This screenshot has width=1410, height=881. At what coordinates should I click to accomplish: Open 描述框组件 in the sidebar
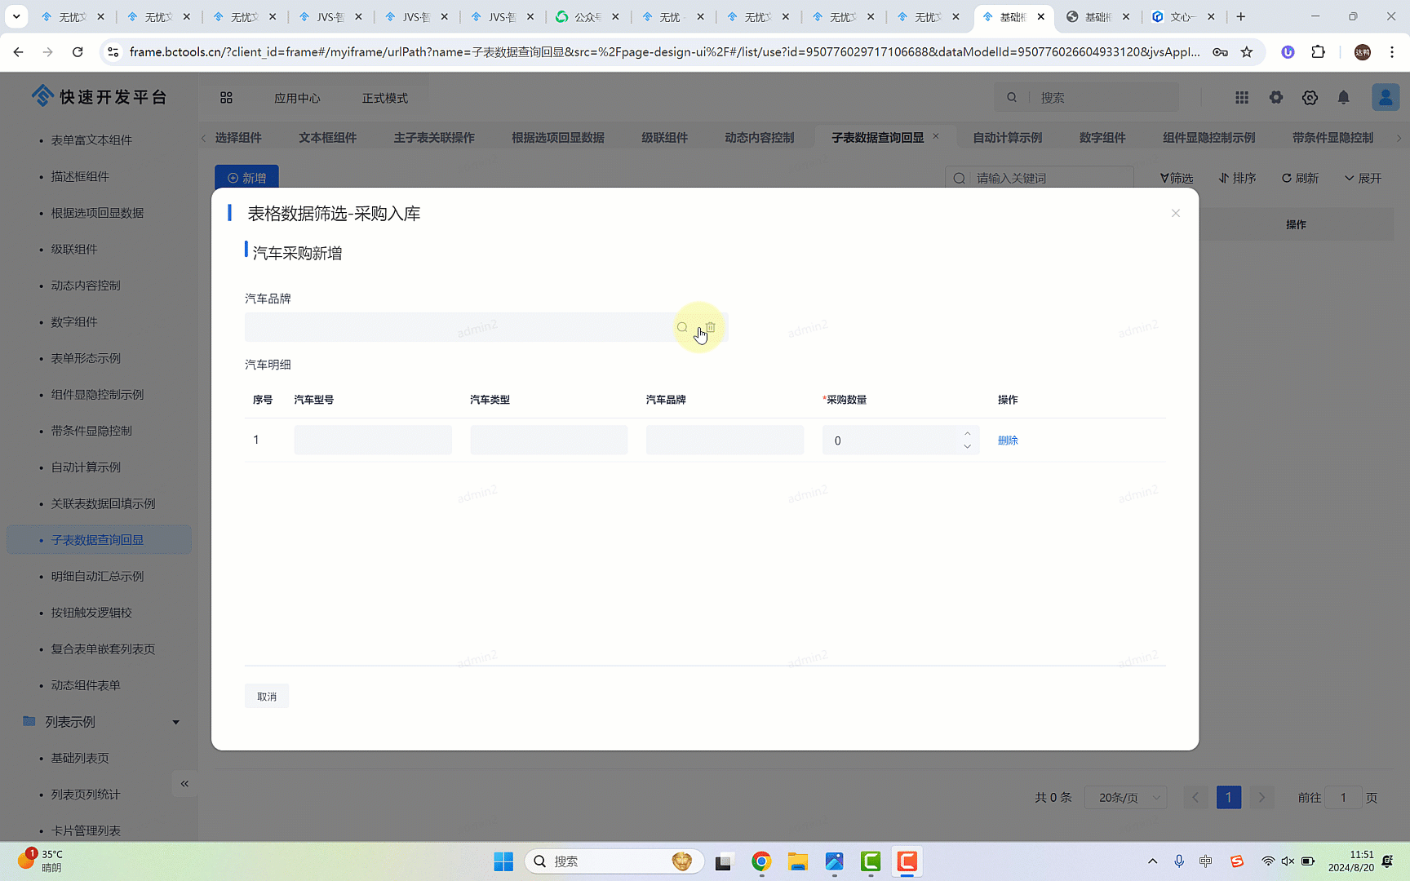coord(80,176)
